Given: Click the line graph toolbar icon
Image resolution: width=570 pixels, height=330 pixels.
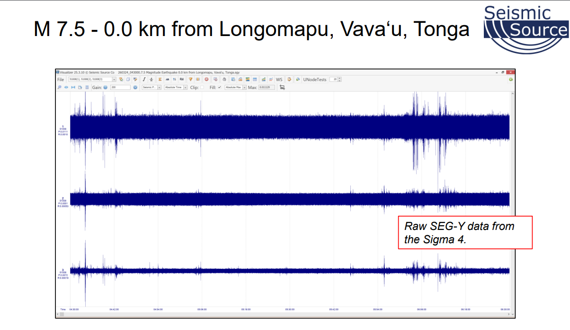Looking at the screenshot, I should click(271, 79).
